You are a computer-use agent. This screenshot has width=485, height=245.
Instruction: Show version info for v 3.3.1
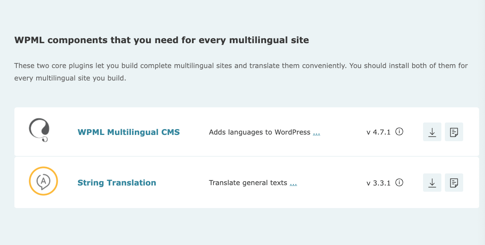399,182
